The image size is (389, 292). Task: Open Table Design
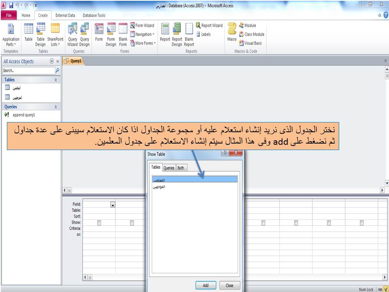click(41, 35)
